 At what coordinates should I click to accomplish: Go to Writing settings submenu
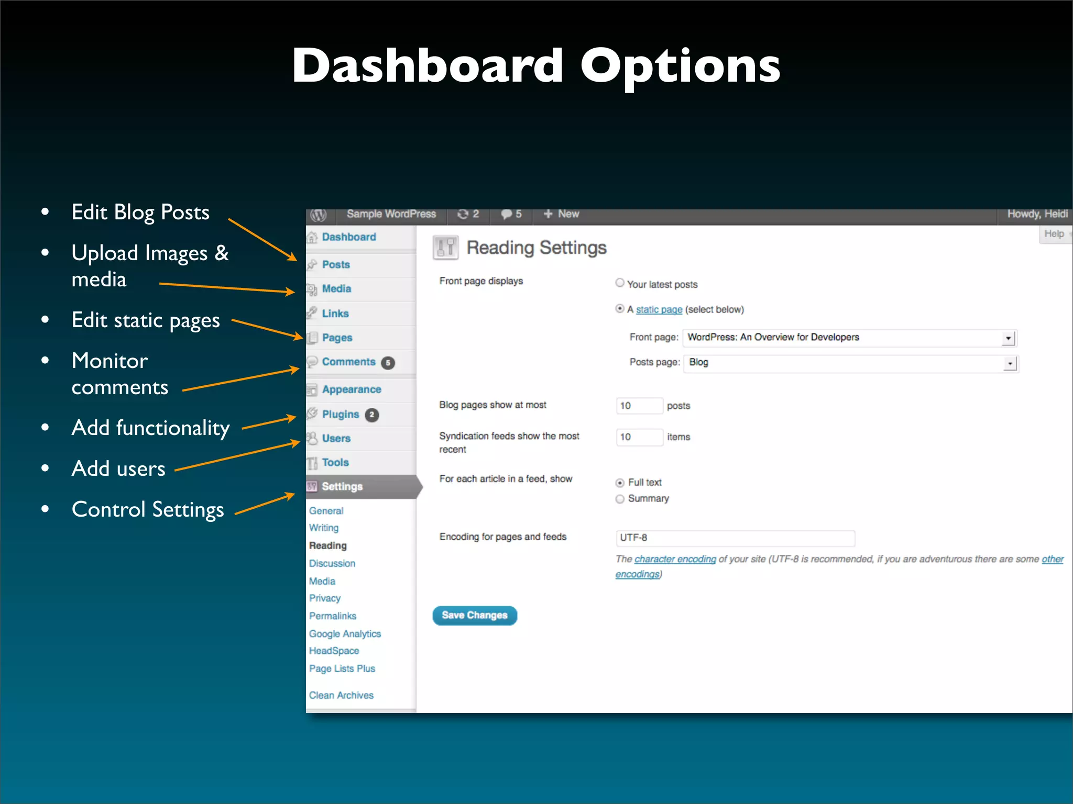323,528
